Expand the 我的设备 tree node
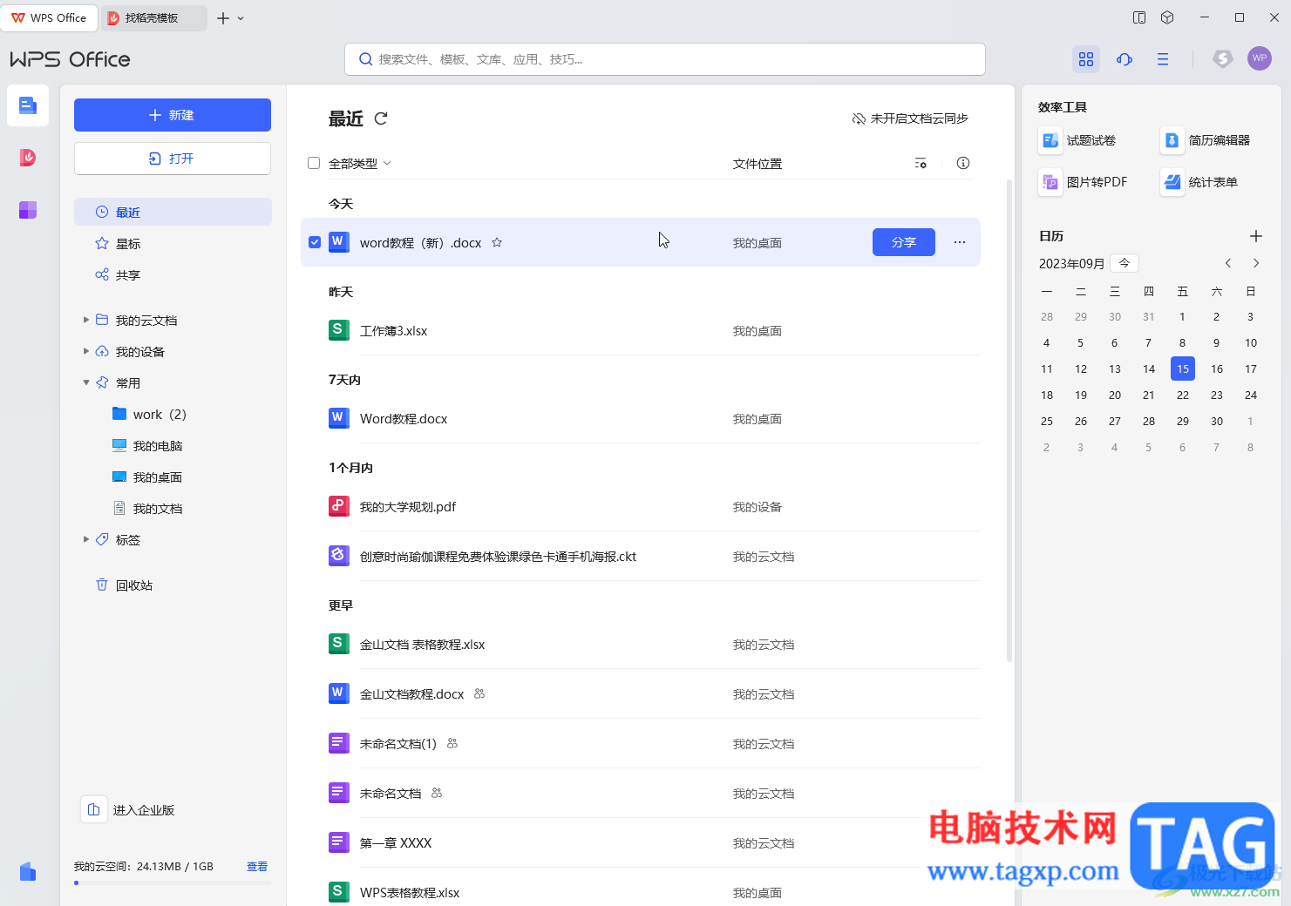This screenshot has width=1291, height=906. 86,351
